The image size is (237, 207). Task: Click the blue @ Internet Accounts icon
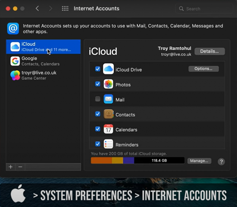(x=13, y=28)
